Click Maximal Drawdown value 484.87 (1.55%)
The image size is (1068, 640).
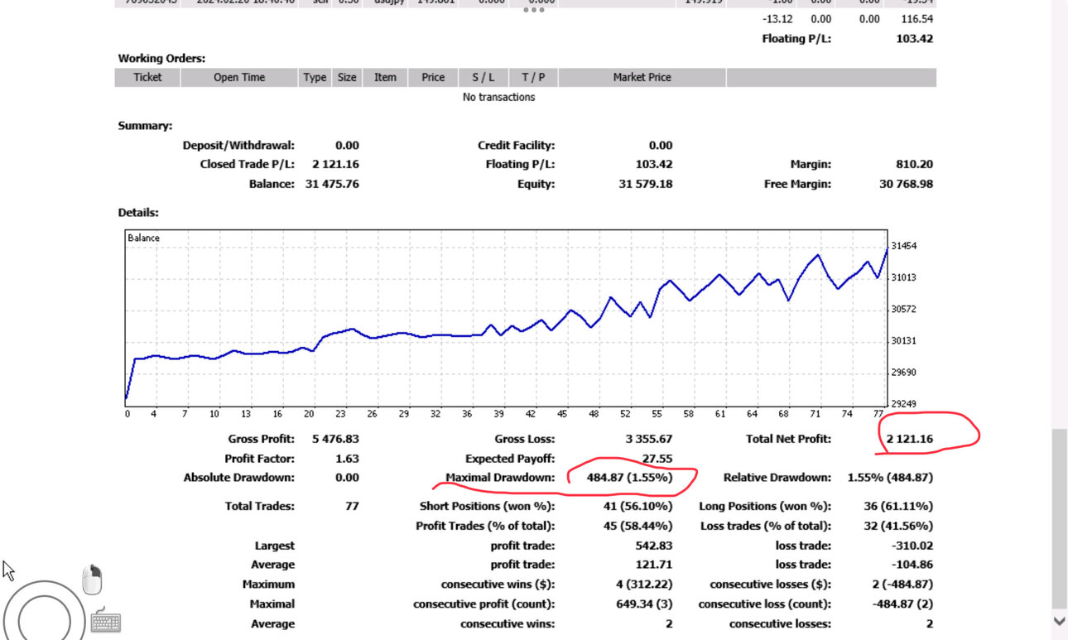pos(629,478)
